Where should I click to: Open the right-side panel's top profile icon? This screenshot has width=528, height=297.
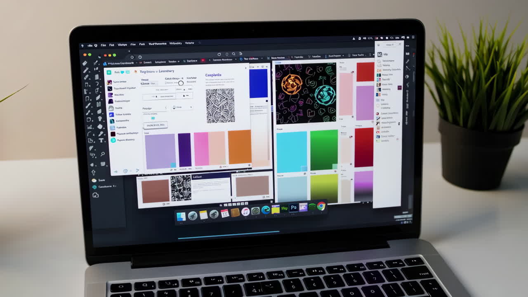[380, 54]
